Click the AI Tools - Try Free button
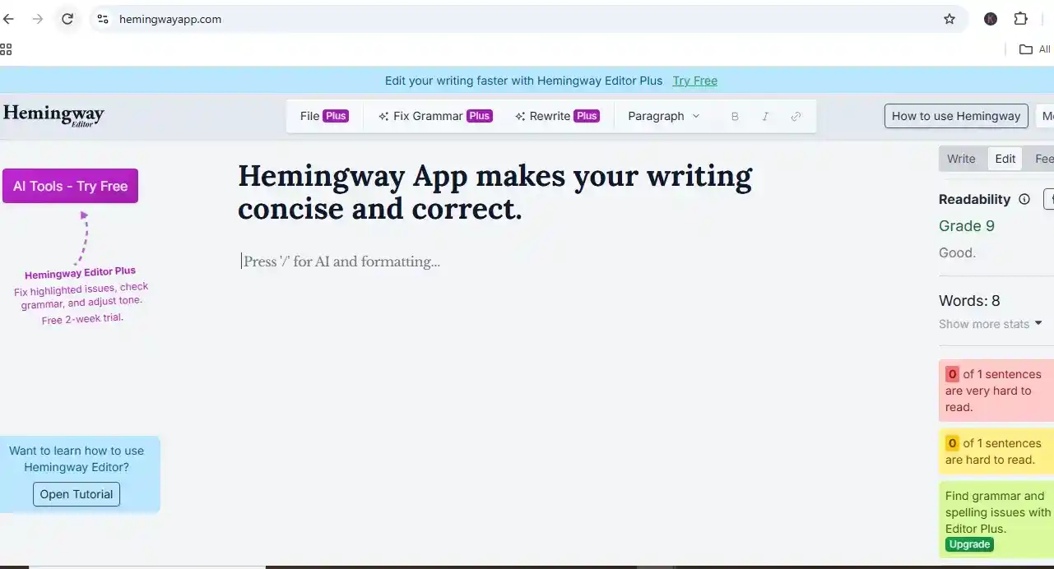 [x=70, y=186]
